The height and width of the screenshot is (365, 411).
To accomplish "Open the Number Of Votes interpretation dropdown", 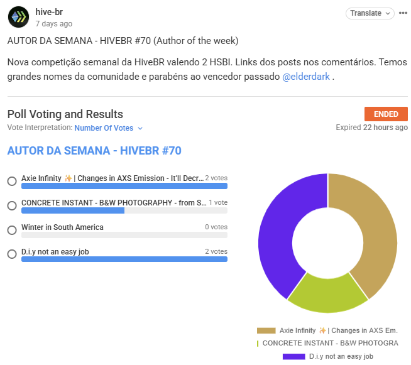I will click(x=109, y=128).
